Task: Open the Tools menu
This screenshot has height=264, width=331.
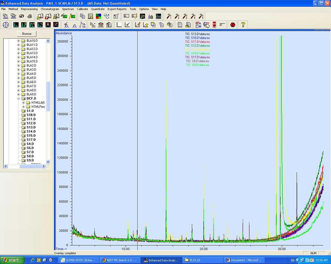Action: click(x=133, y=9)
